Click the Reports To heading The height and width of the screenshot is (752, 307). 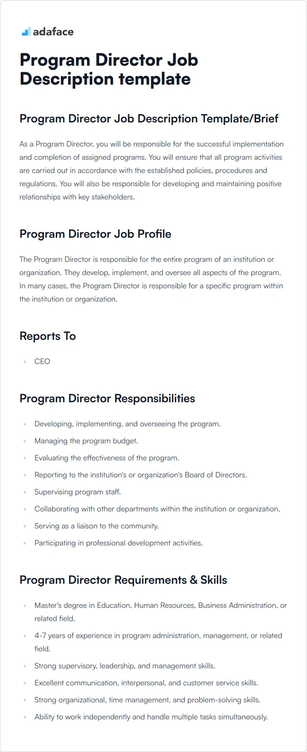[48, 336]
